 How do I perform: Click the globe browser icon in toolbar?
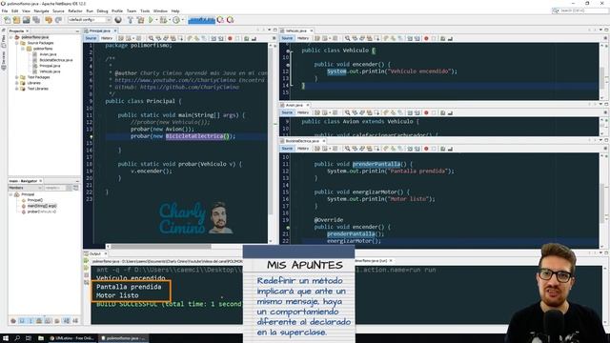point(118,20)
